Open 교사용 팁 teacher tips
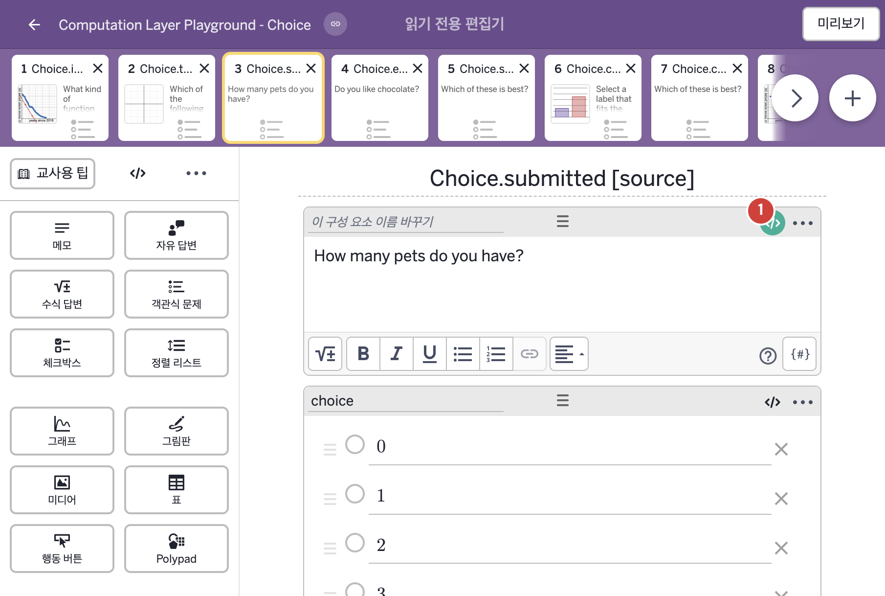 click(x=53, y=173)
